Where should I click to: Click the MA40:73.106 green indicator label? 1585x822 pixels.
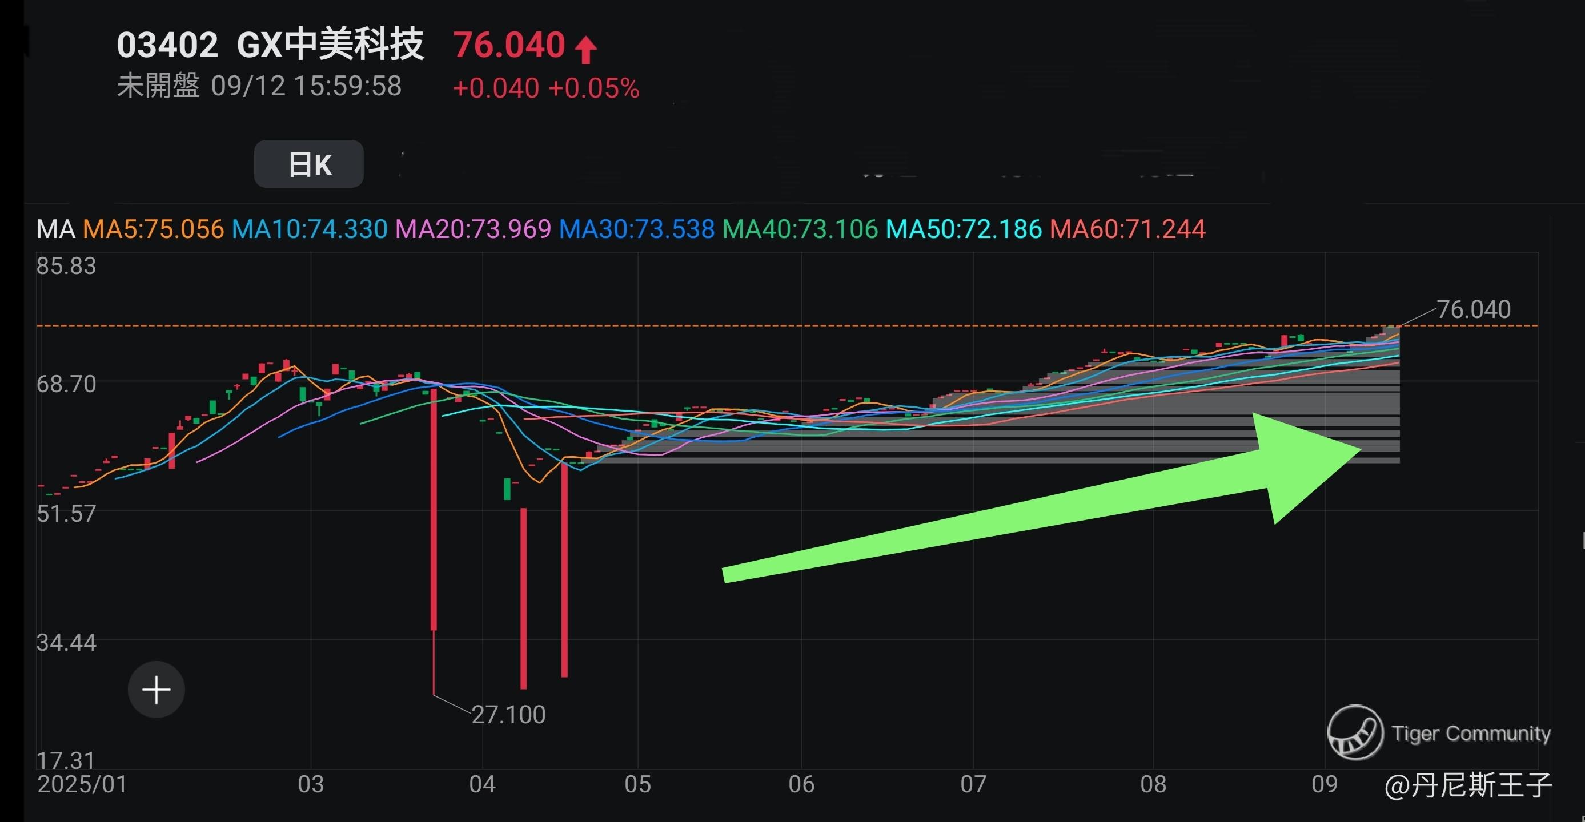click(x=800, y=229)
